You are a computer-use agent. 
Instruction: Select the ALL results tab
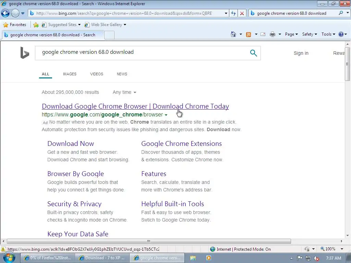point(46,74)
